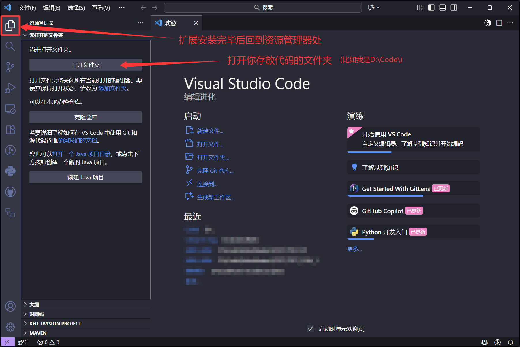Image resolution: width=520 pixels, height=347 pixels.
Task: Toggle the primary sidebar layout button
Action: point(431,7)
